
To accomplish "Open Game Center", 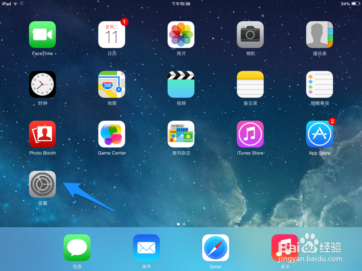I will coord(112,134).
